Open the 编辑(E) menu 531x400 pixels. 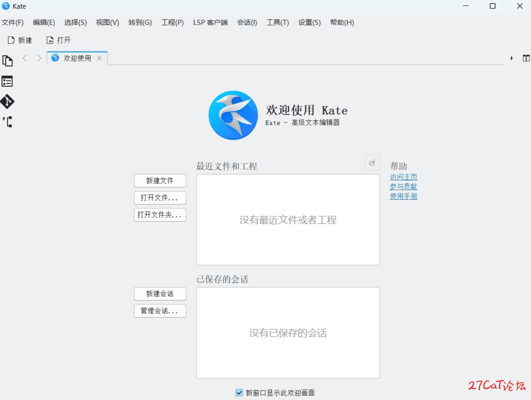click(x=44, y=23)
